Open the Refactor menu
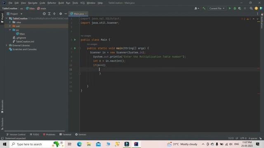 [52, 3]
